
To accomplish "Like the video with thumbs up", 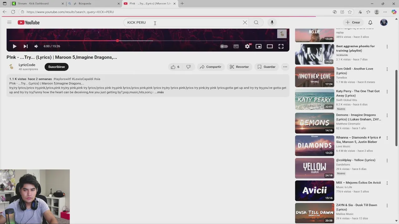I will [175, 67].
